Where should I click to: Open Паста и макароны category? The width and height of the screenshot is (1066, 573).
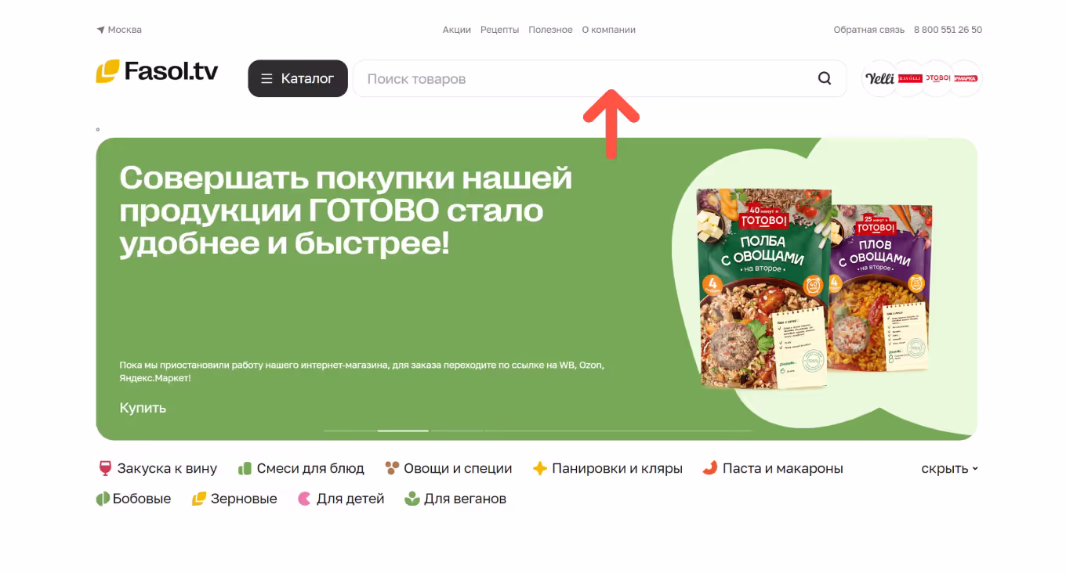(x=773, y=468)
